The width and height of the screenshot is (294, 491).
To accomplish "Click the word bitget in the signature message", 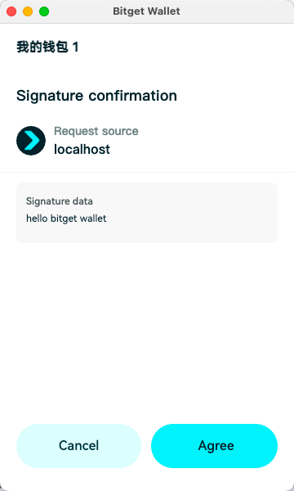I will click(64, 218).
